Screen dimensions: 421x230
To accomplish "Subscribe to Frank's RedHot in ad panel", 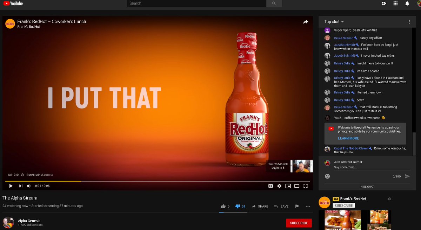I will [x=343, y=205].
